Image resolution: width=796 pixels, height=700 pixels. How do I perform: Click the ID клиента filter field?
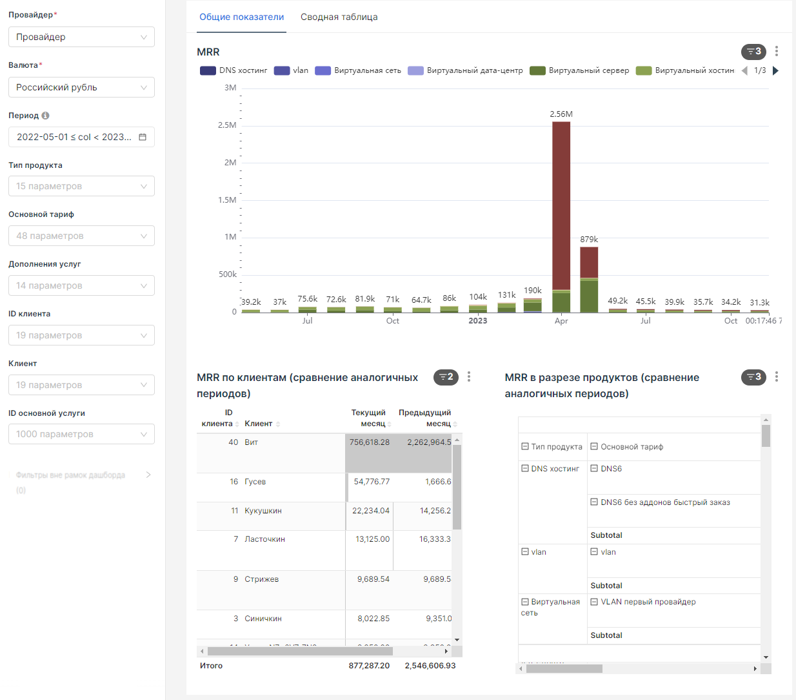(x=81, y=335)
